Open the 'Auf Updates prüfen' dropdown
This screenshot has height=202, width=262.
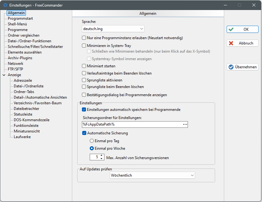(x=152, y=175)
